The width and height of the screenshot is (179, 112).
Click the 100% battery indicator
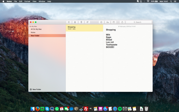[x=154, y=1]
